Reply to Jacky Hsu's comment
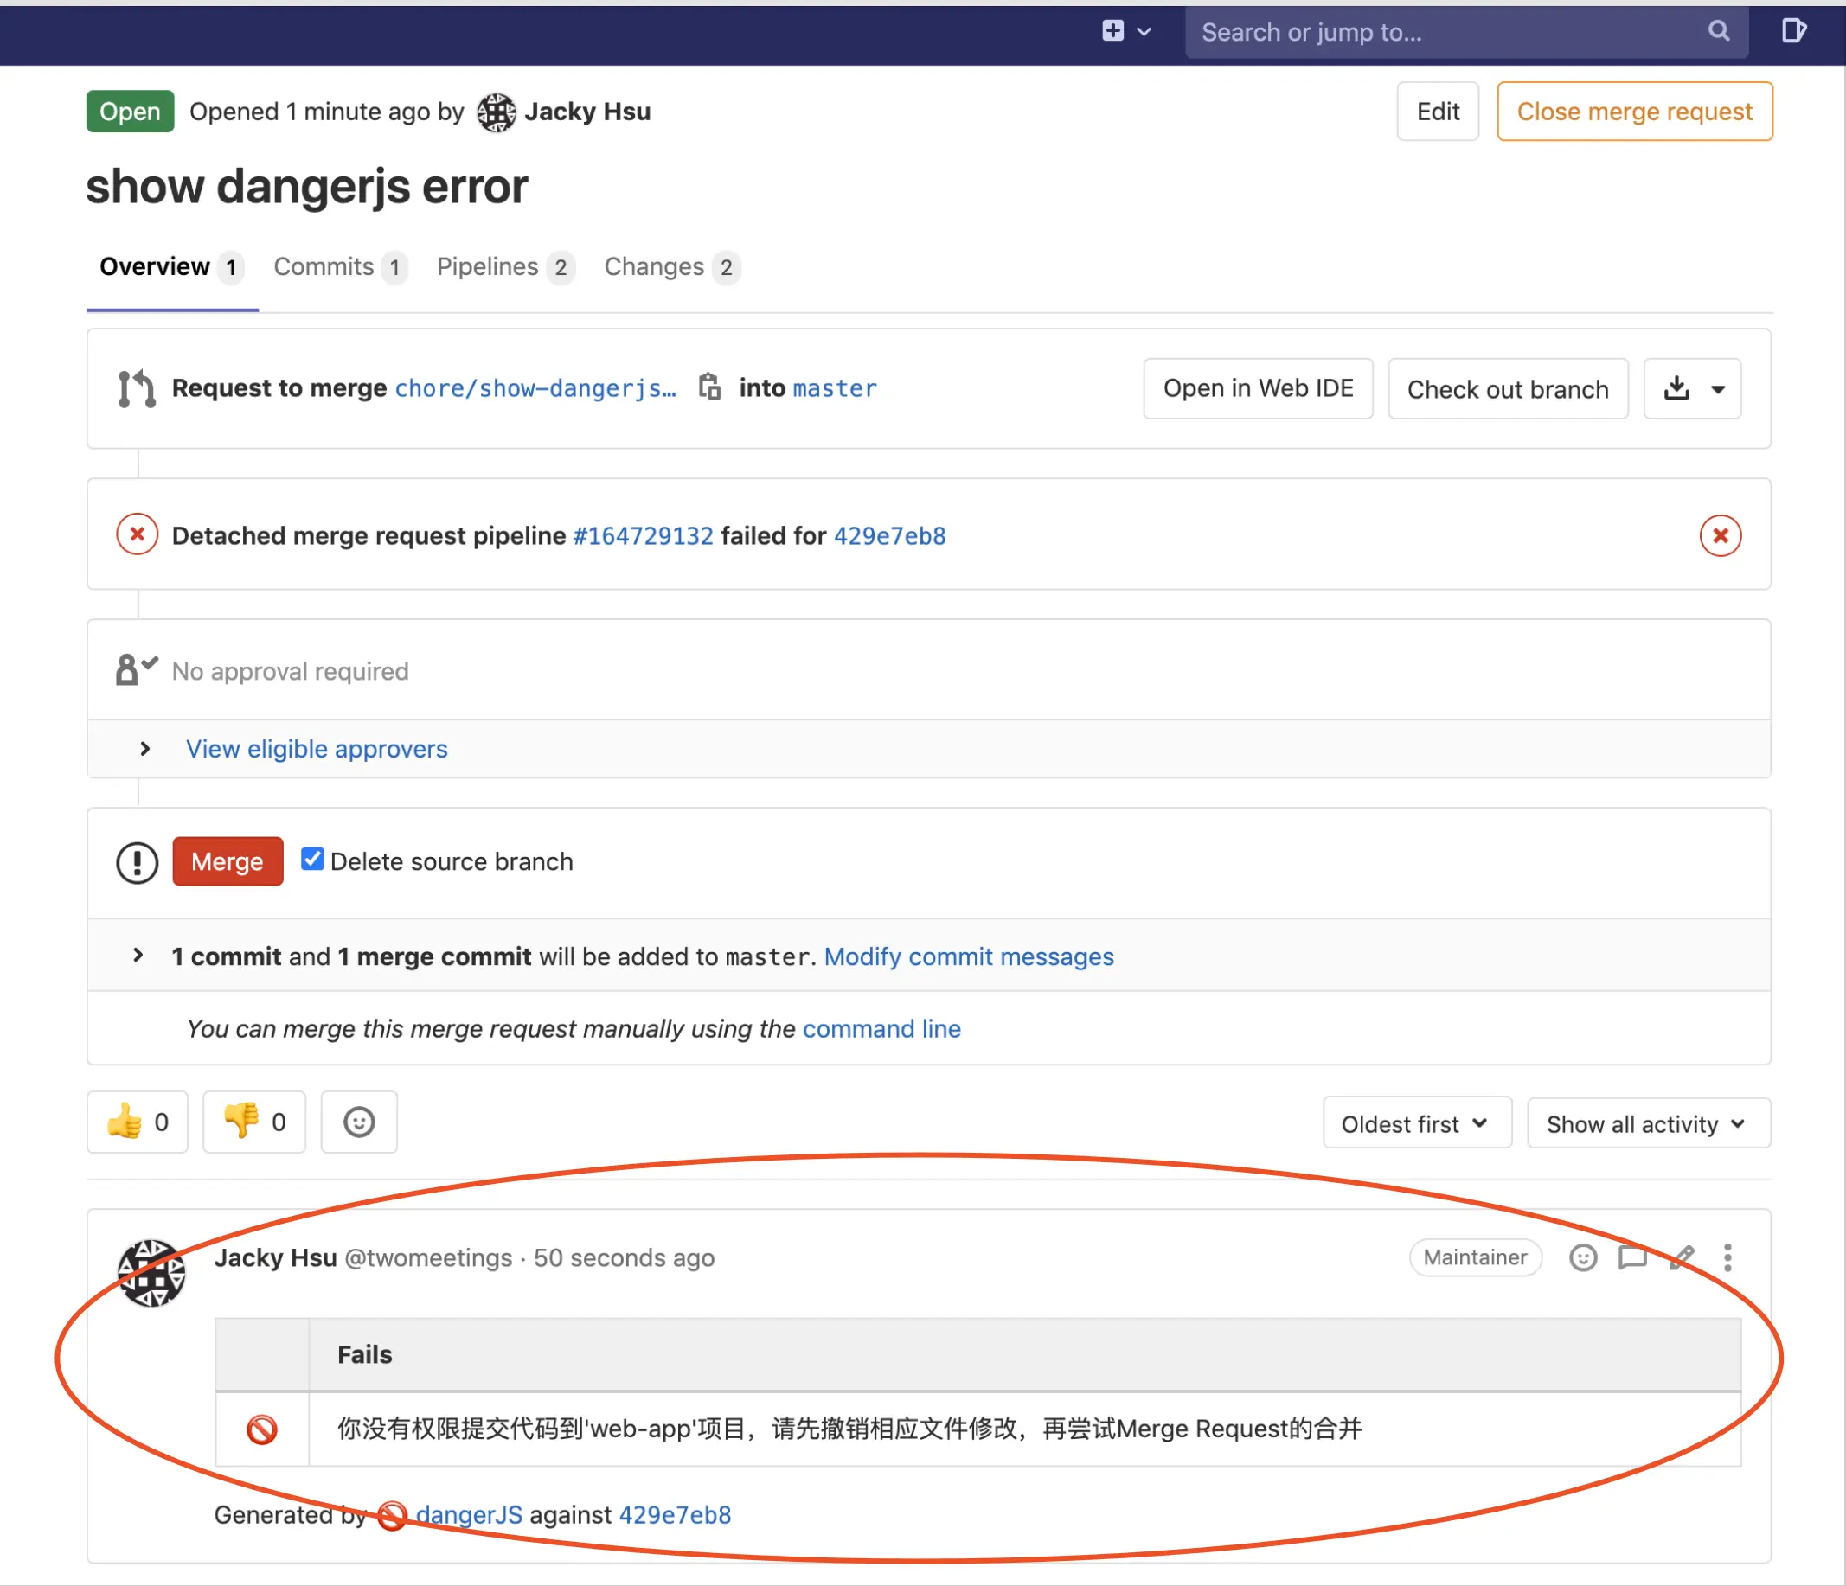The width and height of the screenshot is (1846, 1586). 1631,1257
